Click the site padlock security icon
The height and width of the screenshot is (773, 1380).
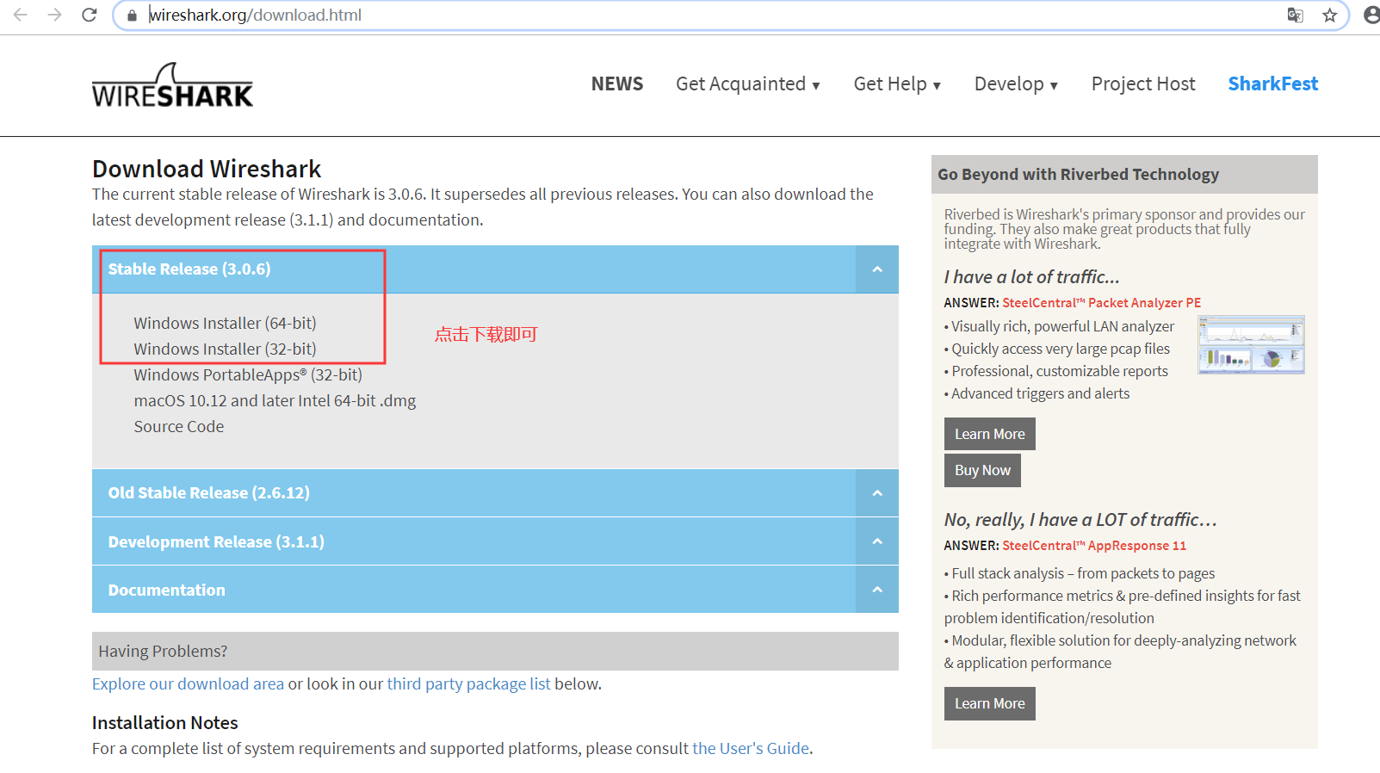click(x=132, y=15)
